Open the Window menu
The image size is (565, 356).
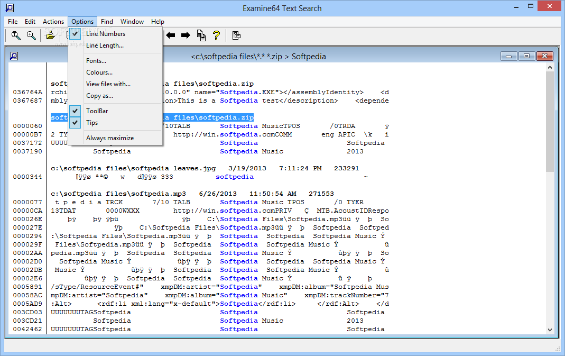[132, 22]
